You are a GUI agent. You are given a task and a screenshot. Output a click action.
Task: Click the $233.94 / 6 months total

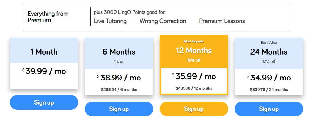[119, 90]
